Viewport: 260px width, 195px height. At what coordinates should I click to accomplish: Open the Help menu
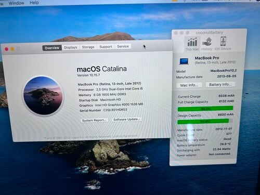34,3
